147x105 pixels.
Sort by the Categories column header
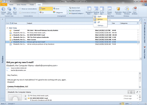(x=128, y=23)
